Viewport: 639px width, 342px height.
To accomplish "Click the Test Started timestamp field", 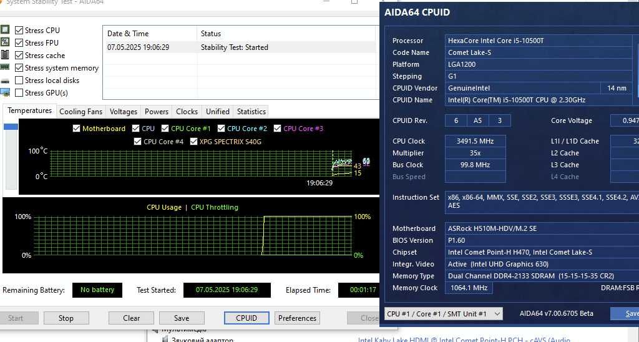I will point(227,290).
